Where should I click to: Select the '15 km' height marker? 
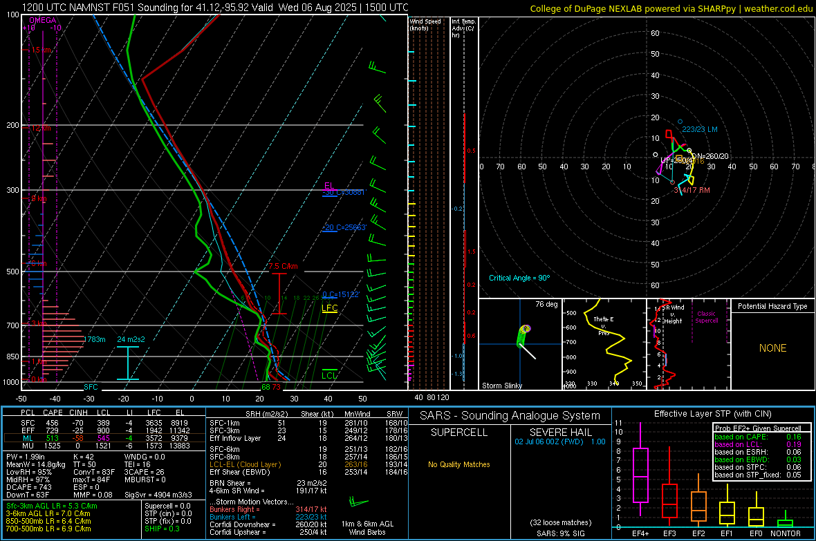click(x=41, y=50)
